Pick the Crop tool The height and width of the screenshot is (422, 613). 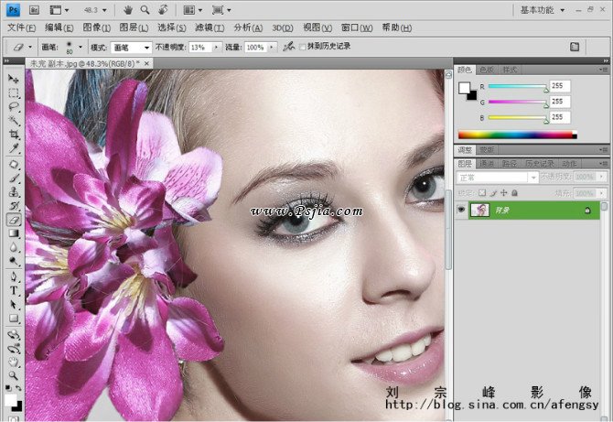[x=14, y=134]
